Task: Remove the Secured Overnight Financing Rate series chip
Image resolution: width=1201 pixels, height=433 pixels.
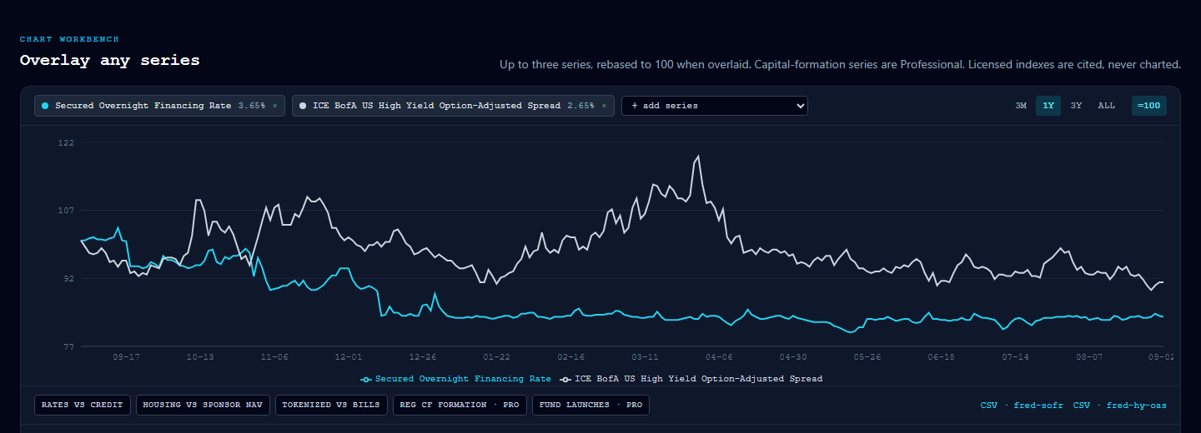Action: click(x=275, y=106)
